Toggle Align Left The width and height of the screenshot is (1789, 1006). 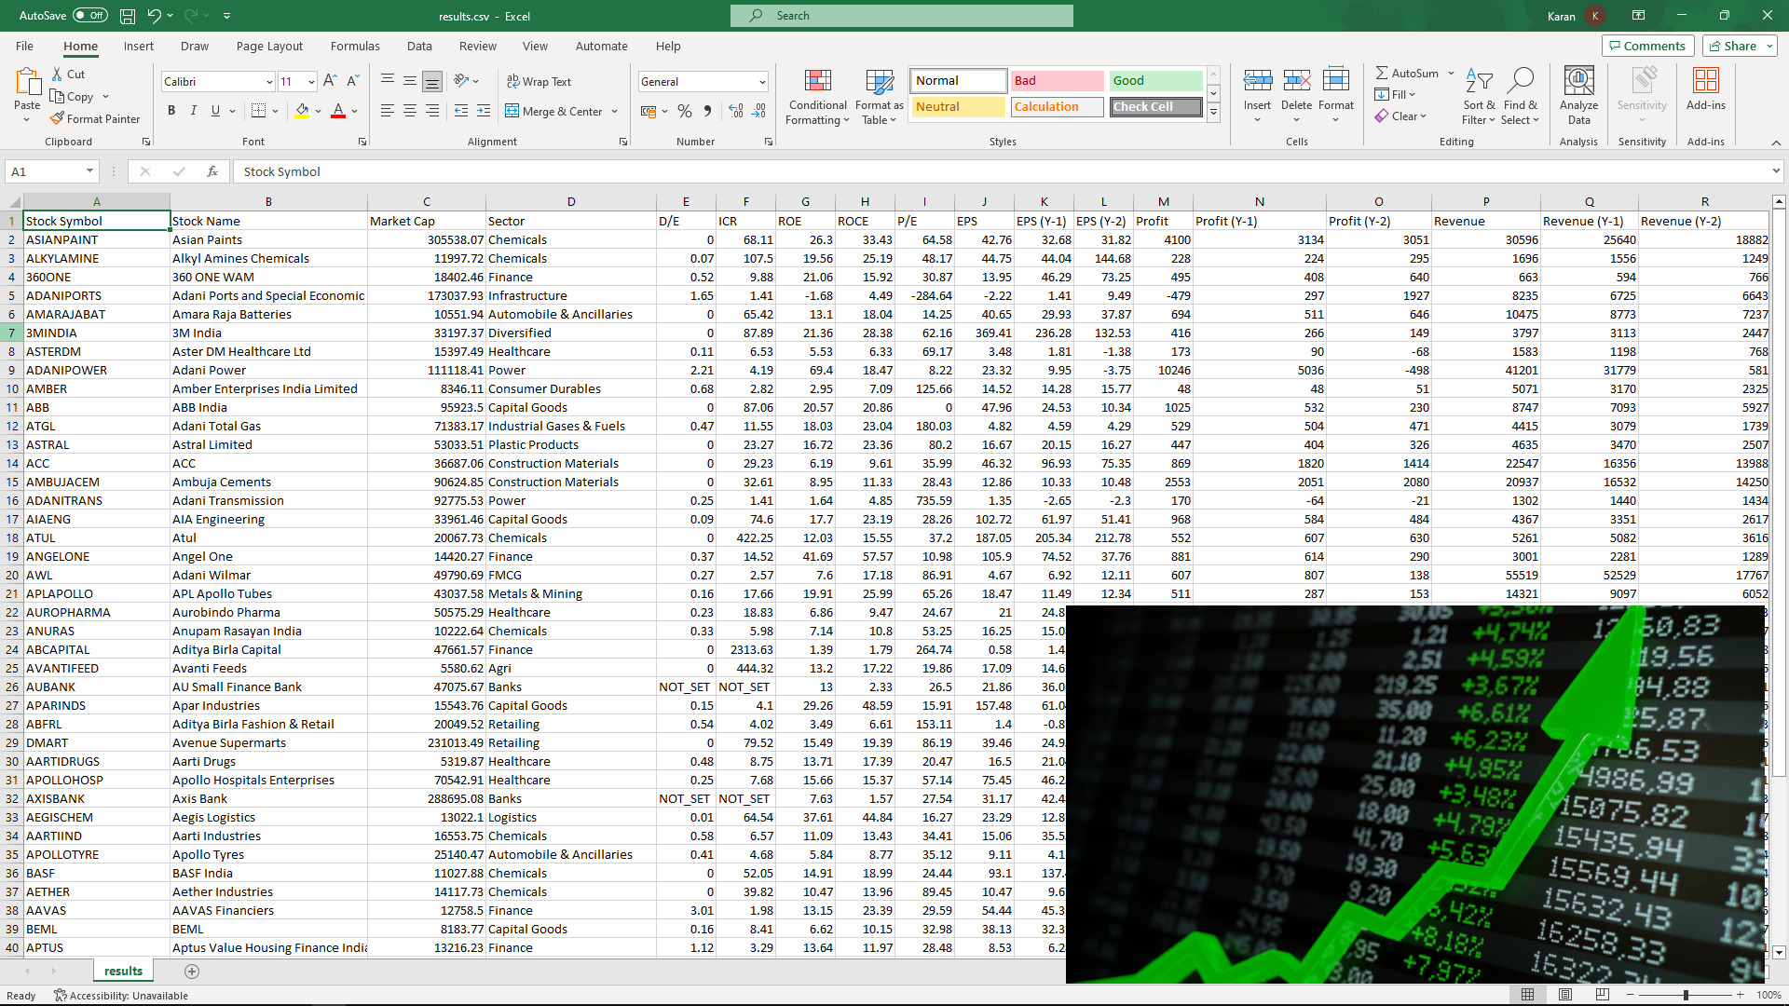click(388, 111)
